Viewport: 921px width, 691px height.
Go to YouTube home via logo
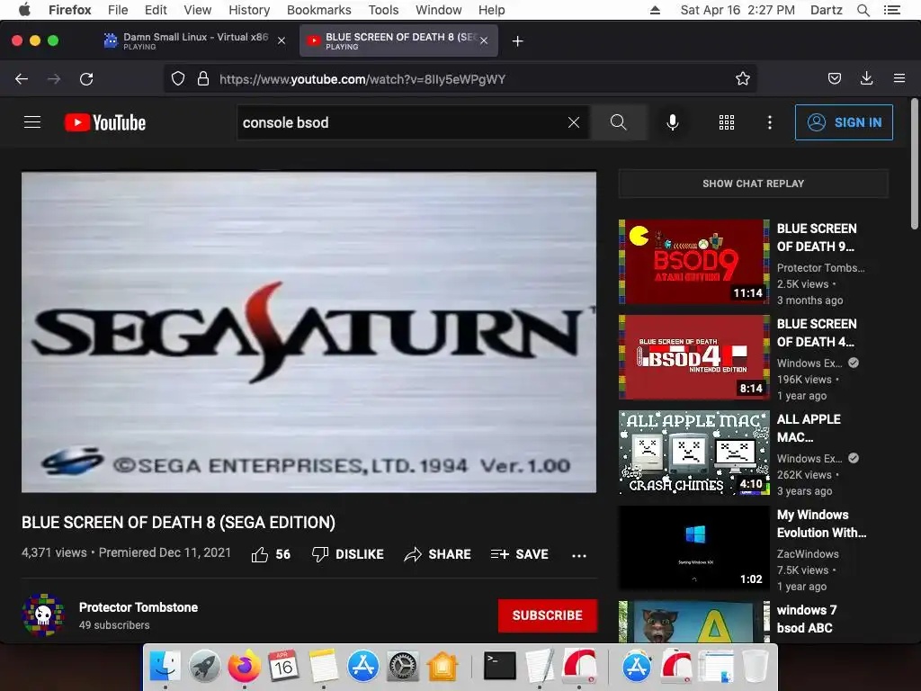click(x=105, y=122)
